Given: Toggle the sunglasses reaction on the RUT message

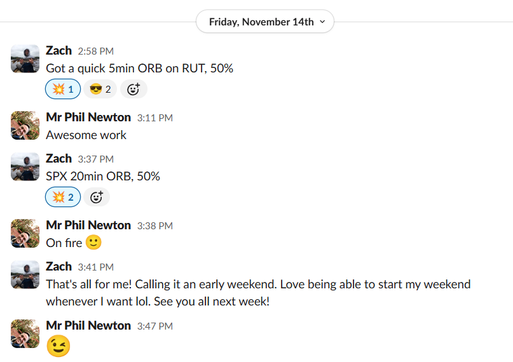Looking at the screenshot, I should tap(100, 90).
